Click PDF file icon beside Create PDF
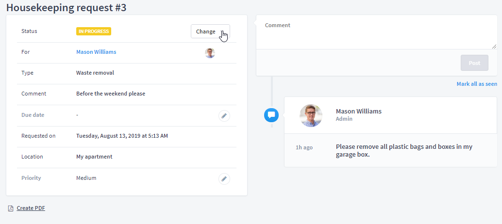The height and width of the screenshot is (224, 502). click(x=11, y=208)
